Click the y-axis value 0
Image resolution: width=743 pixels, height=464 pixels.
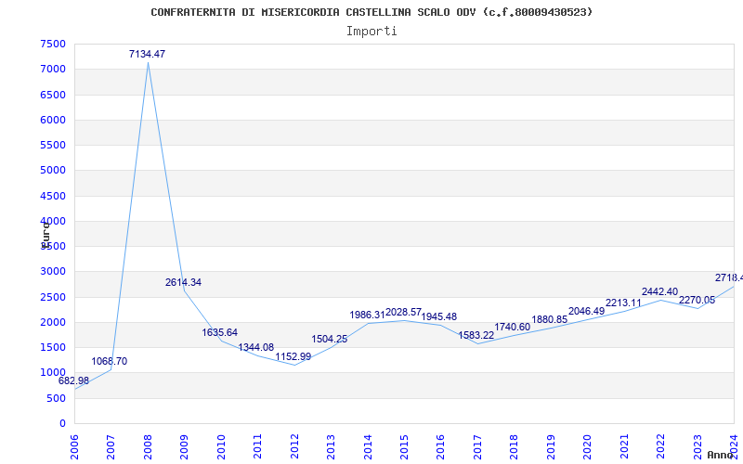[62, 424]
